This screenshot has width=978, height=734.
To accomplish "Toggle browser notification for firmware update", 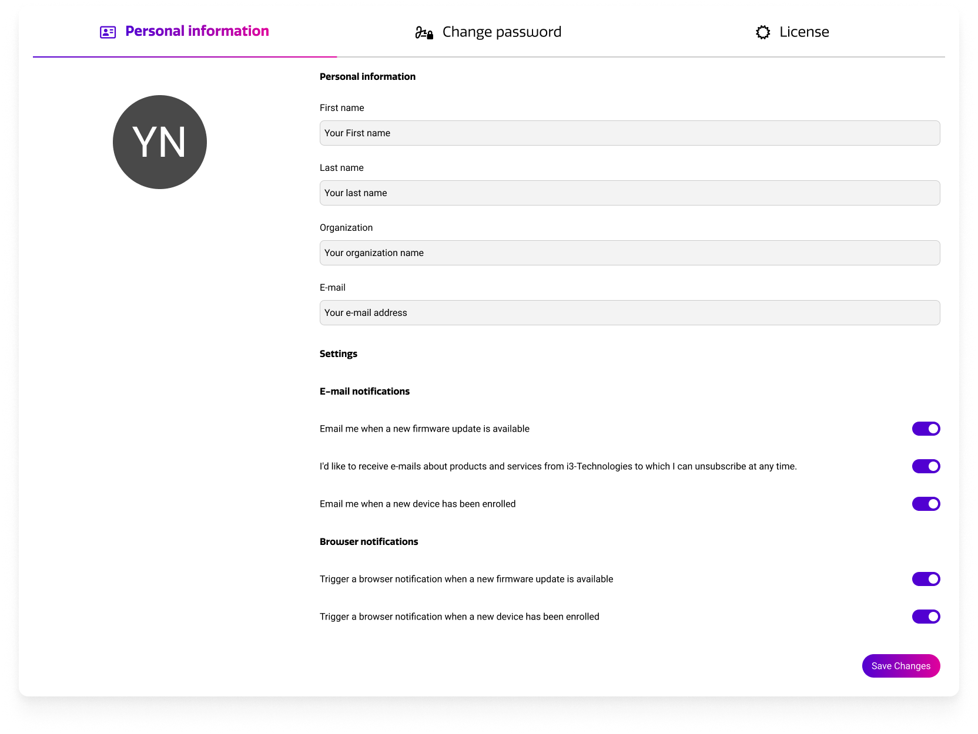I will 926,579.
